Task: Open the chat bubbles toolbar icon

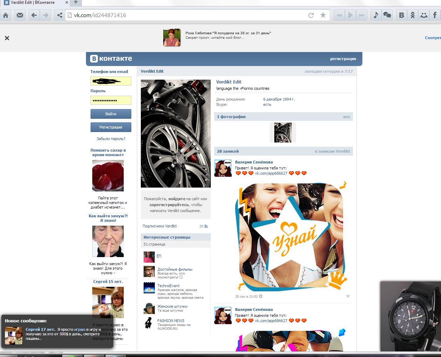Action: click(x=387, y=15)
